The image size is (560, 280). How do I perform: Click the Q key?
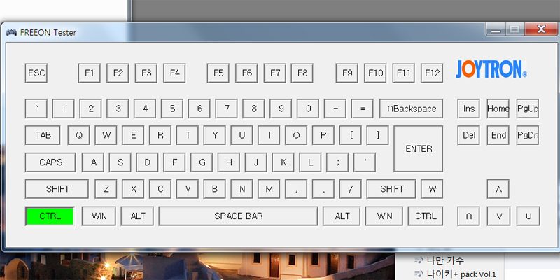[78, 135]
